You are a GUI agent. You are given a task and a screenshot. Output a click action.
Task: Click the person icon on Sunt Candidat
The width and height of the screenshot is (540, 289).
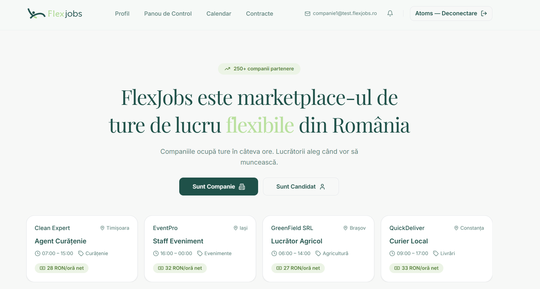click(x=322, y=187)
